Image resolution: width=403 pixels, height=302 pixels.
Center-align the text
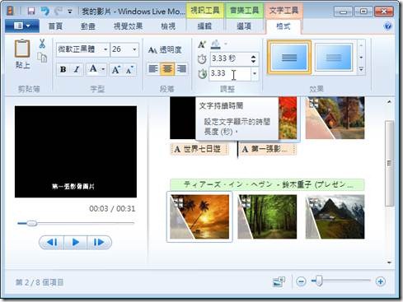167,69
